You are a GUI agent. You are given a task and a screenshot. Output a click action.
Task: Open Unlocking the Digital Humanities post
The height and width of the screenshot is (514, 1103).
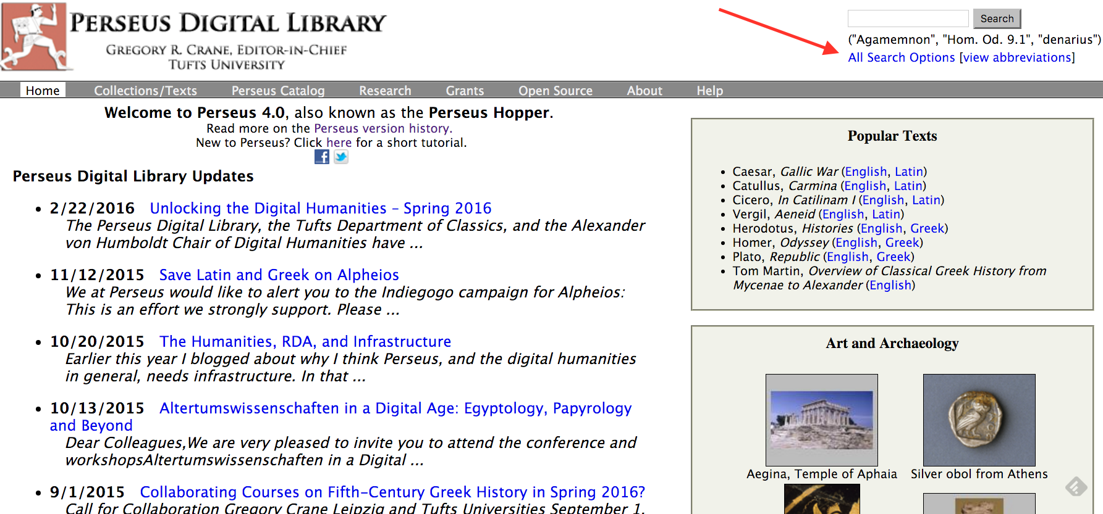(321, 209)
